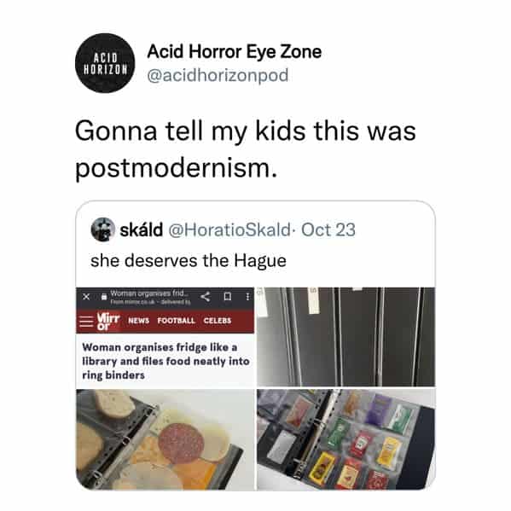Open the Acid Horizon profile avatar
511x511 pixels.
click(x=105, y=63)
